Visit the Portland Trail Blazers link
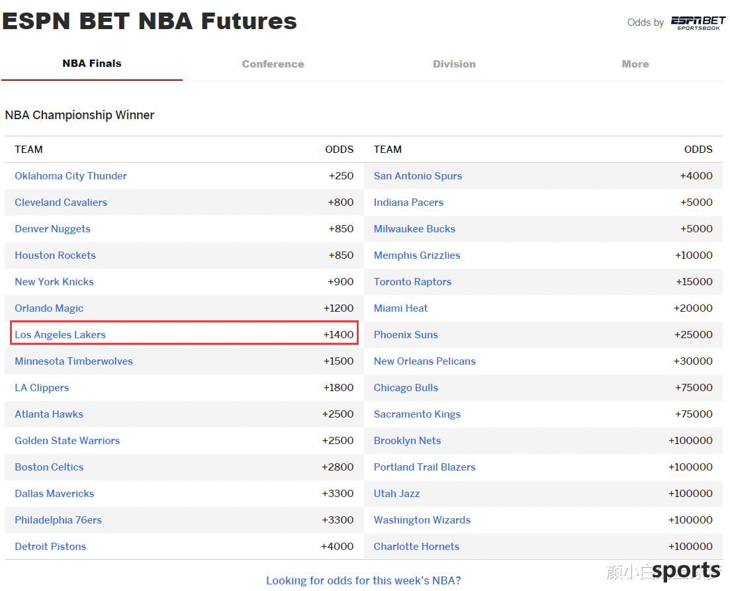730x591 pixels. pos(425,467)
